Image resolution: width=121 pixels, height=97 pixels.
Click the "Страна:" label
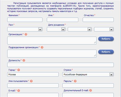pos(68,70)
